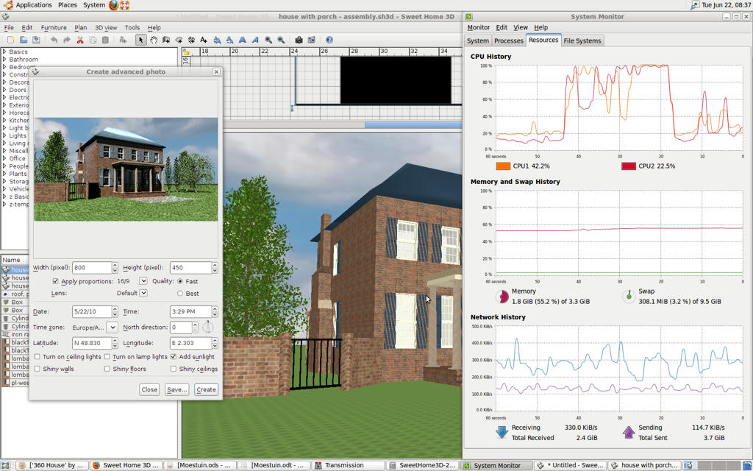Expand the Lights furniture category

tap(4, 135)
